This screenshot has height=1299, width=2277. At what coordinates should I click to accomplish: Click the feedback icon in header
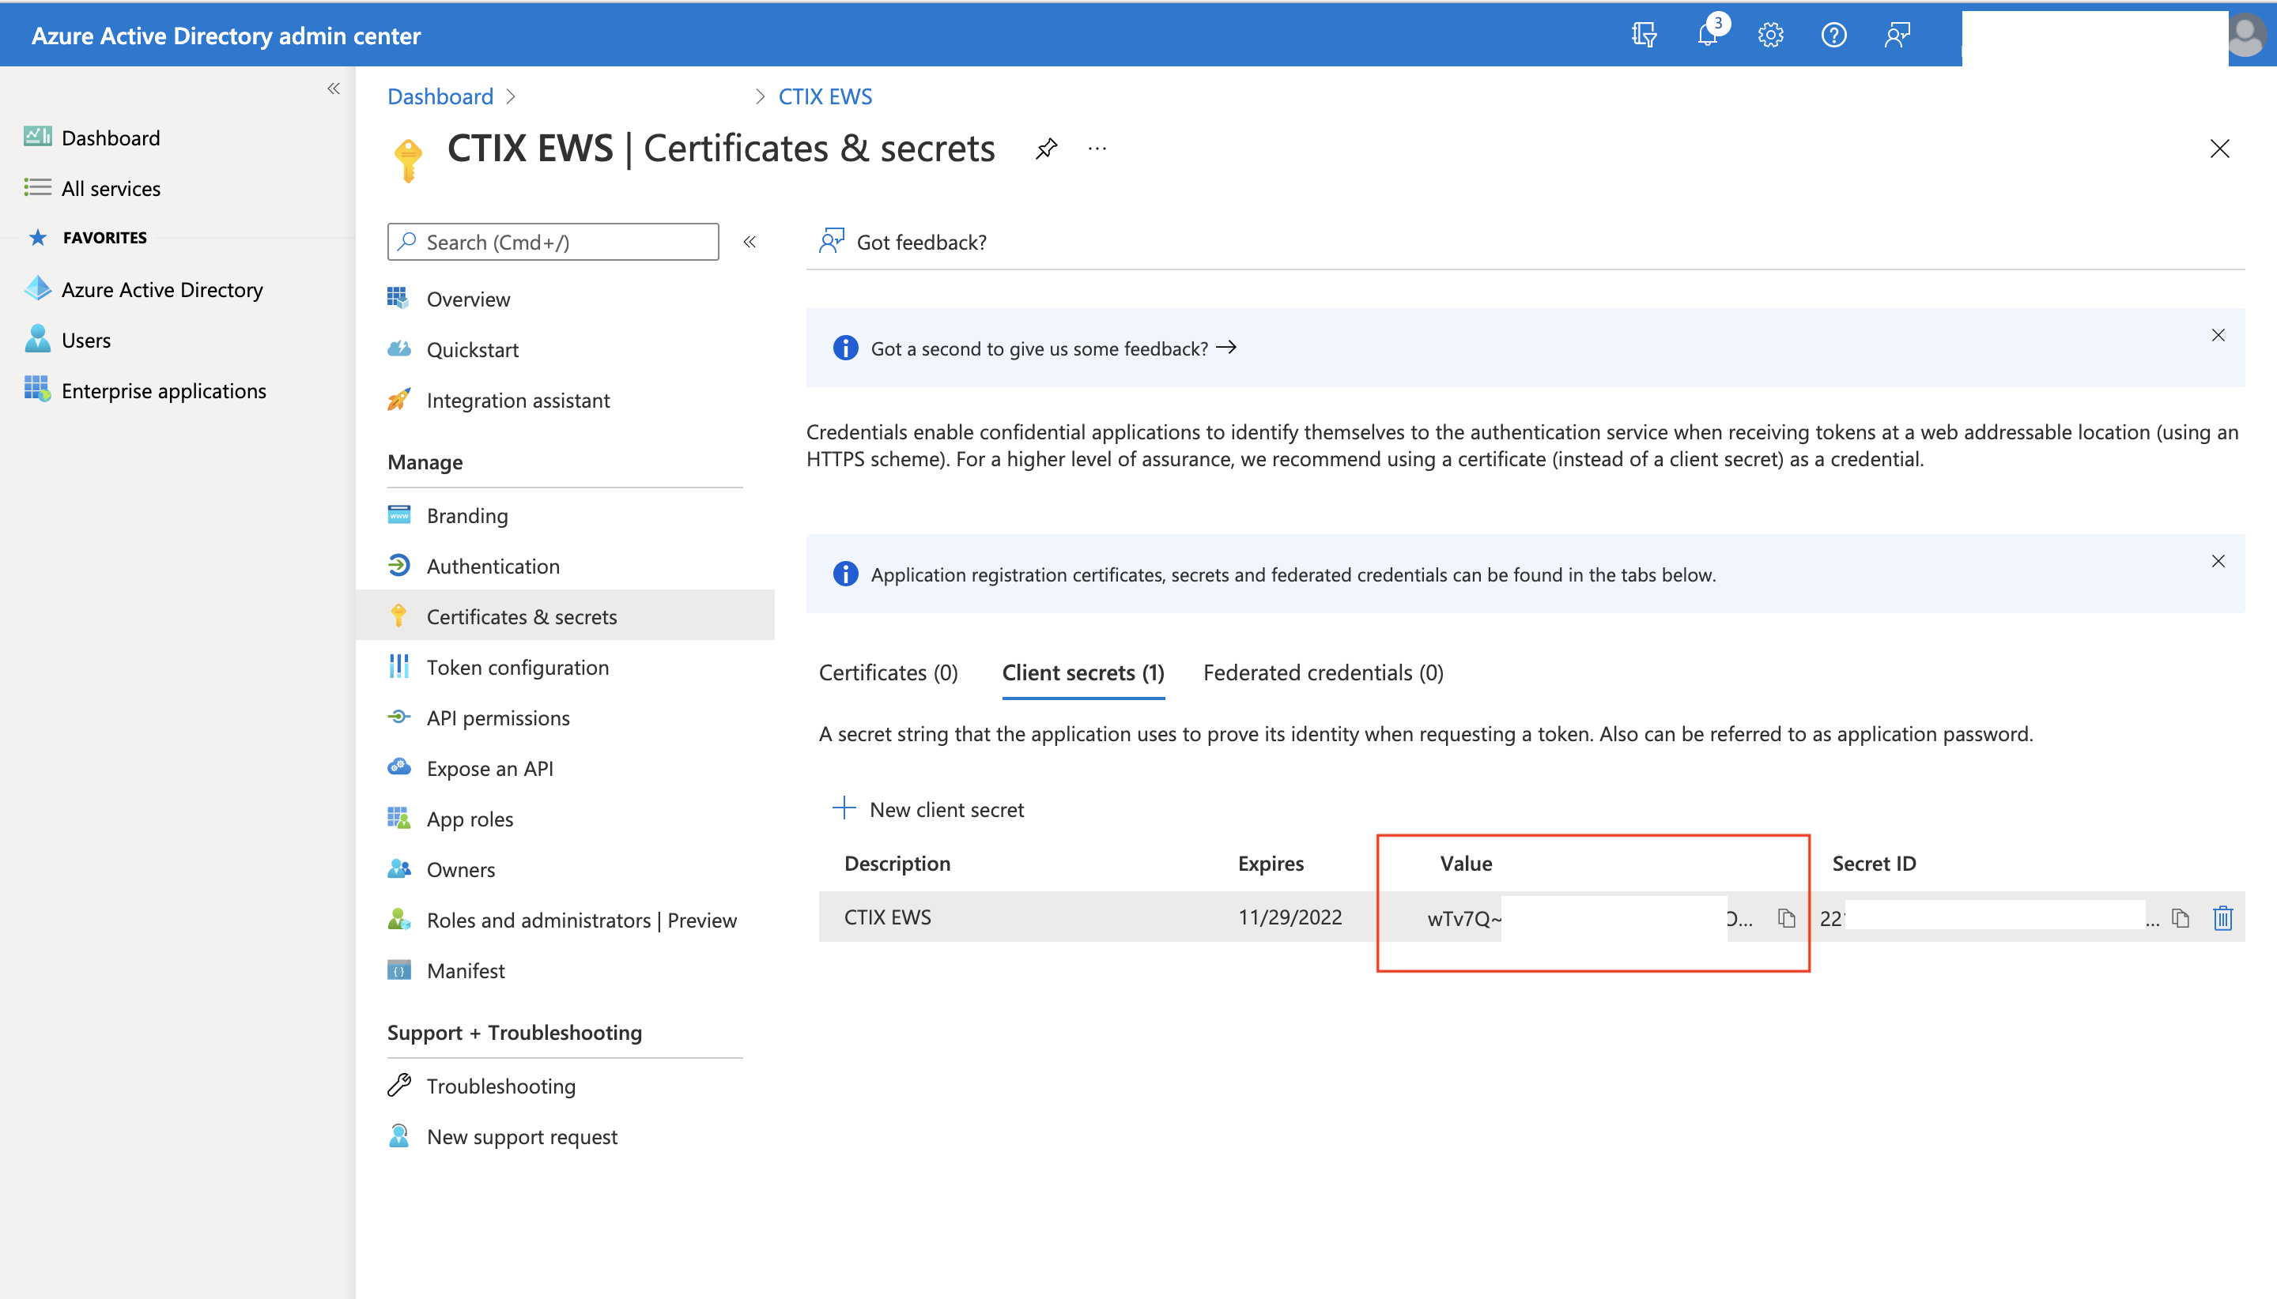coord(1897,36)
